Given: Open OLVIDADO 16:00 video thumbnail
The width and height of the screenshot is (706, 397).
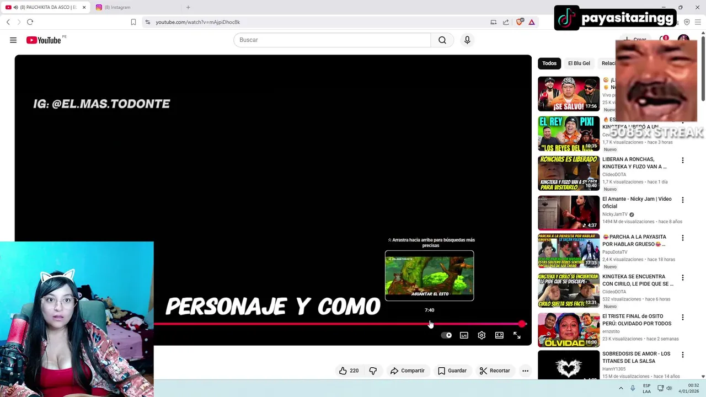Looking at the screenshot, I should (569, 330).
